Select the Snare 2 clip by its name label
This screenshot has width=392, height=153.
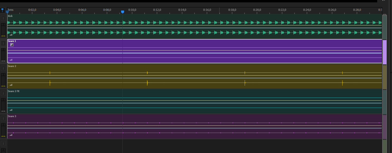(12, 66)
